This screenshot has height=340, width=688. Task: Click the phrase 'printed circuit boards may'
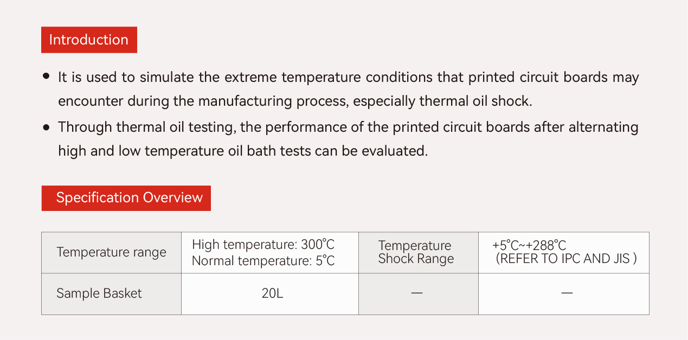(x=552, y=77)
